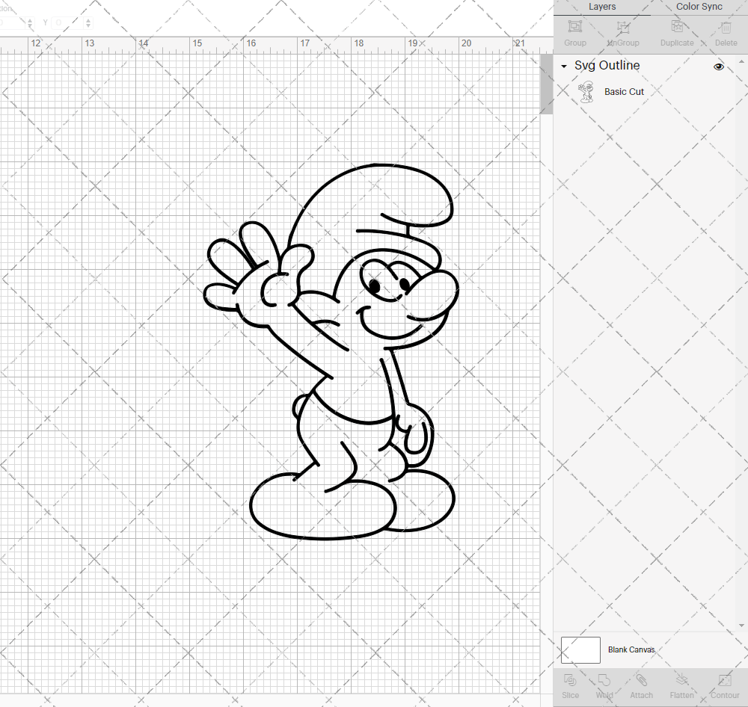Click the UnGroup icon
Screen dimensions: 748x707
tap(622, 32)
